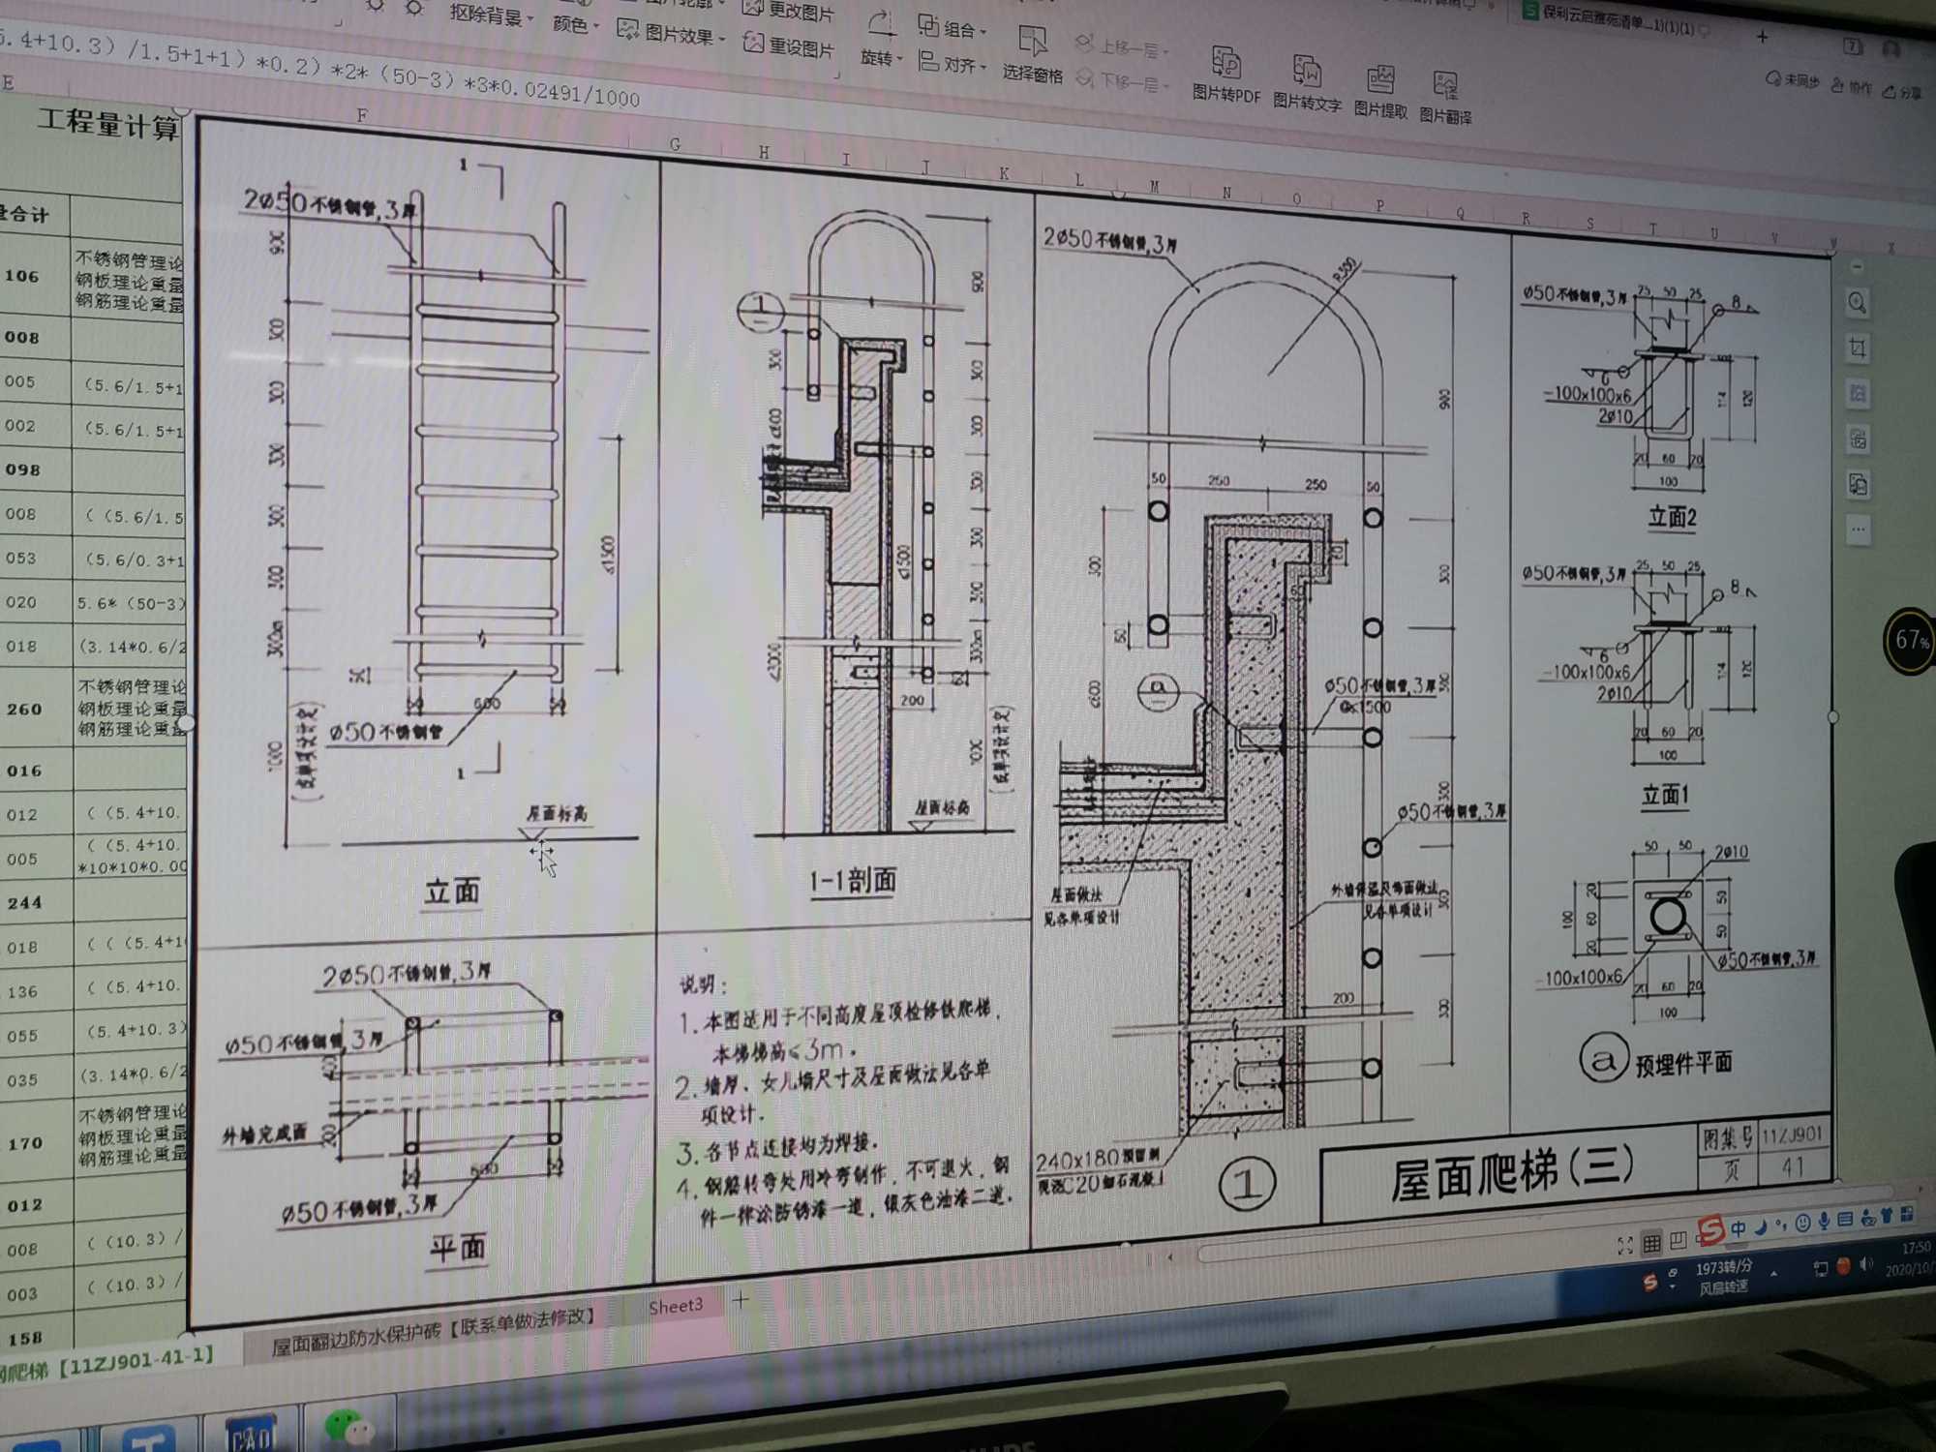Click the 图片翻译 icon

(x=1445, y=98)
